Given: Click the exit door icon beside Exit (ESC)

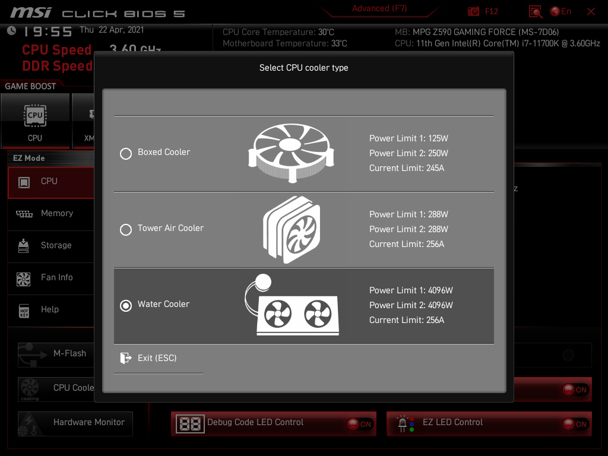Looking at the screenshot, I should pos(126,358).
